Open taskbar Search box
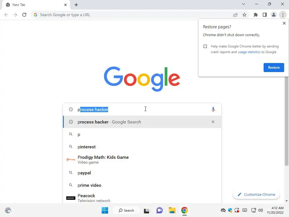The height and width of the screenshot is (217, 289). [x=126, y=210]
